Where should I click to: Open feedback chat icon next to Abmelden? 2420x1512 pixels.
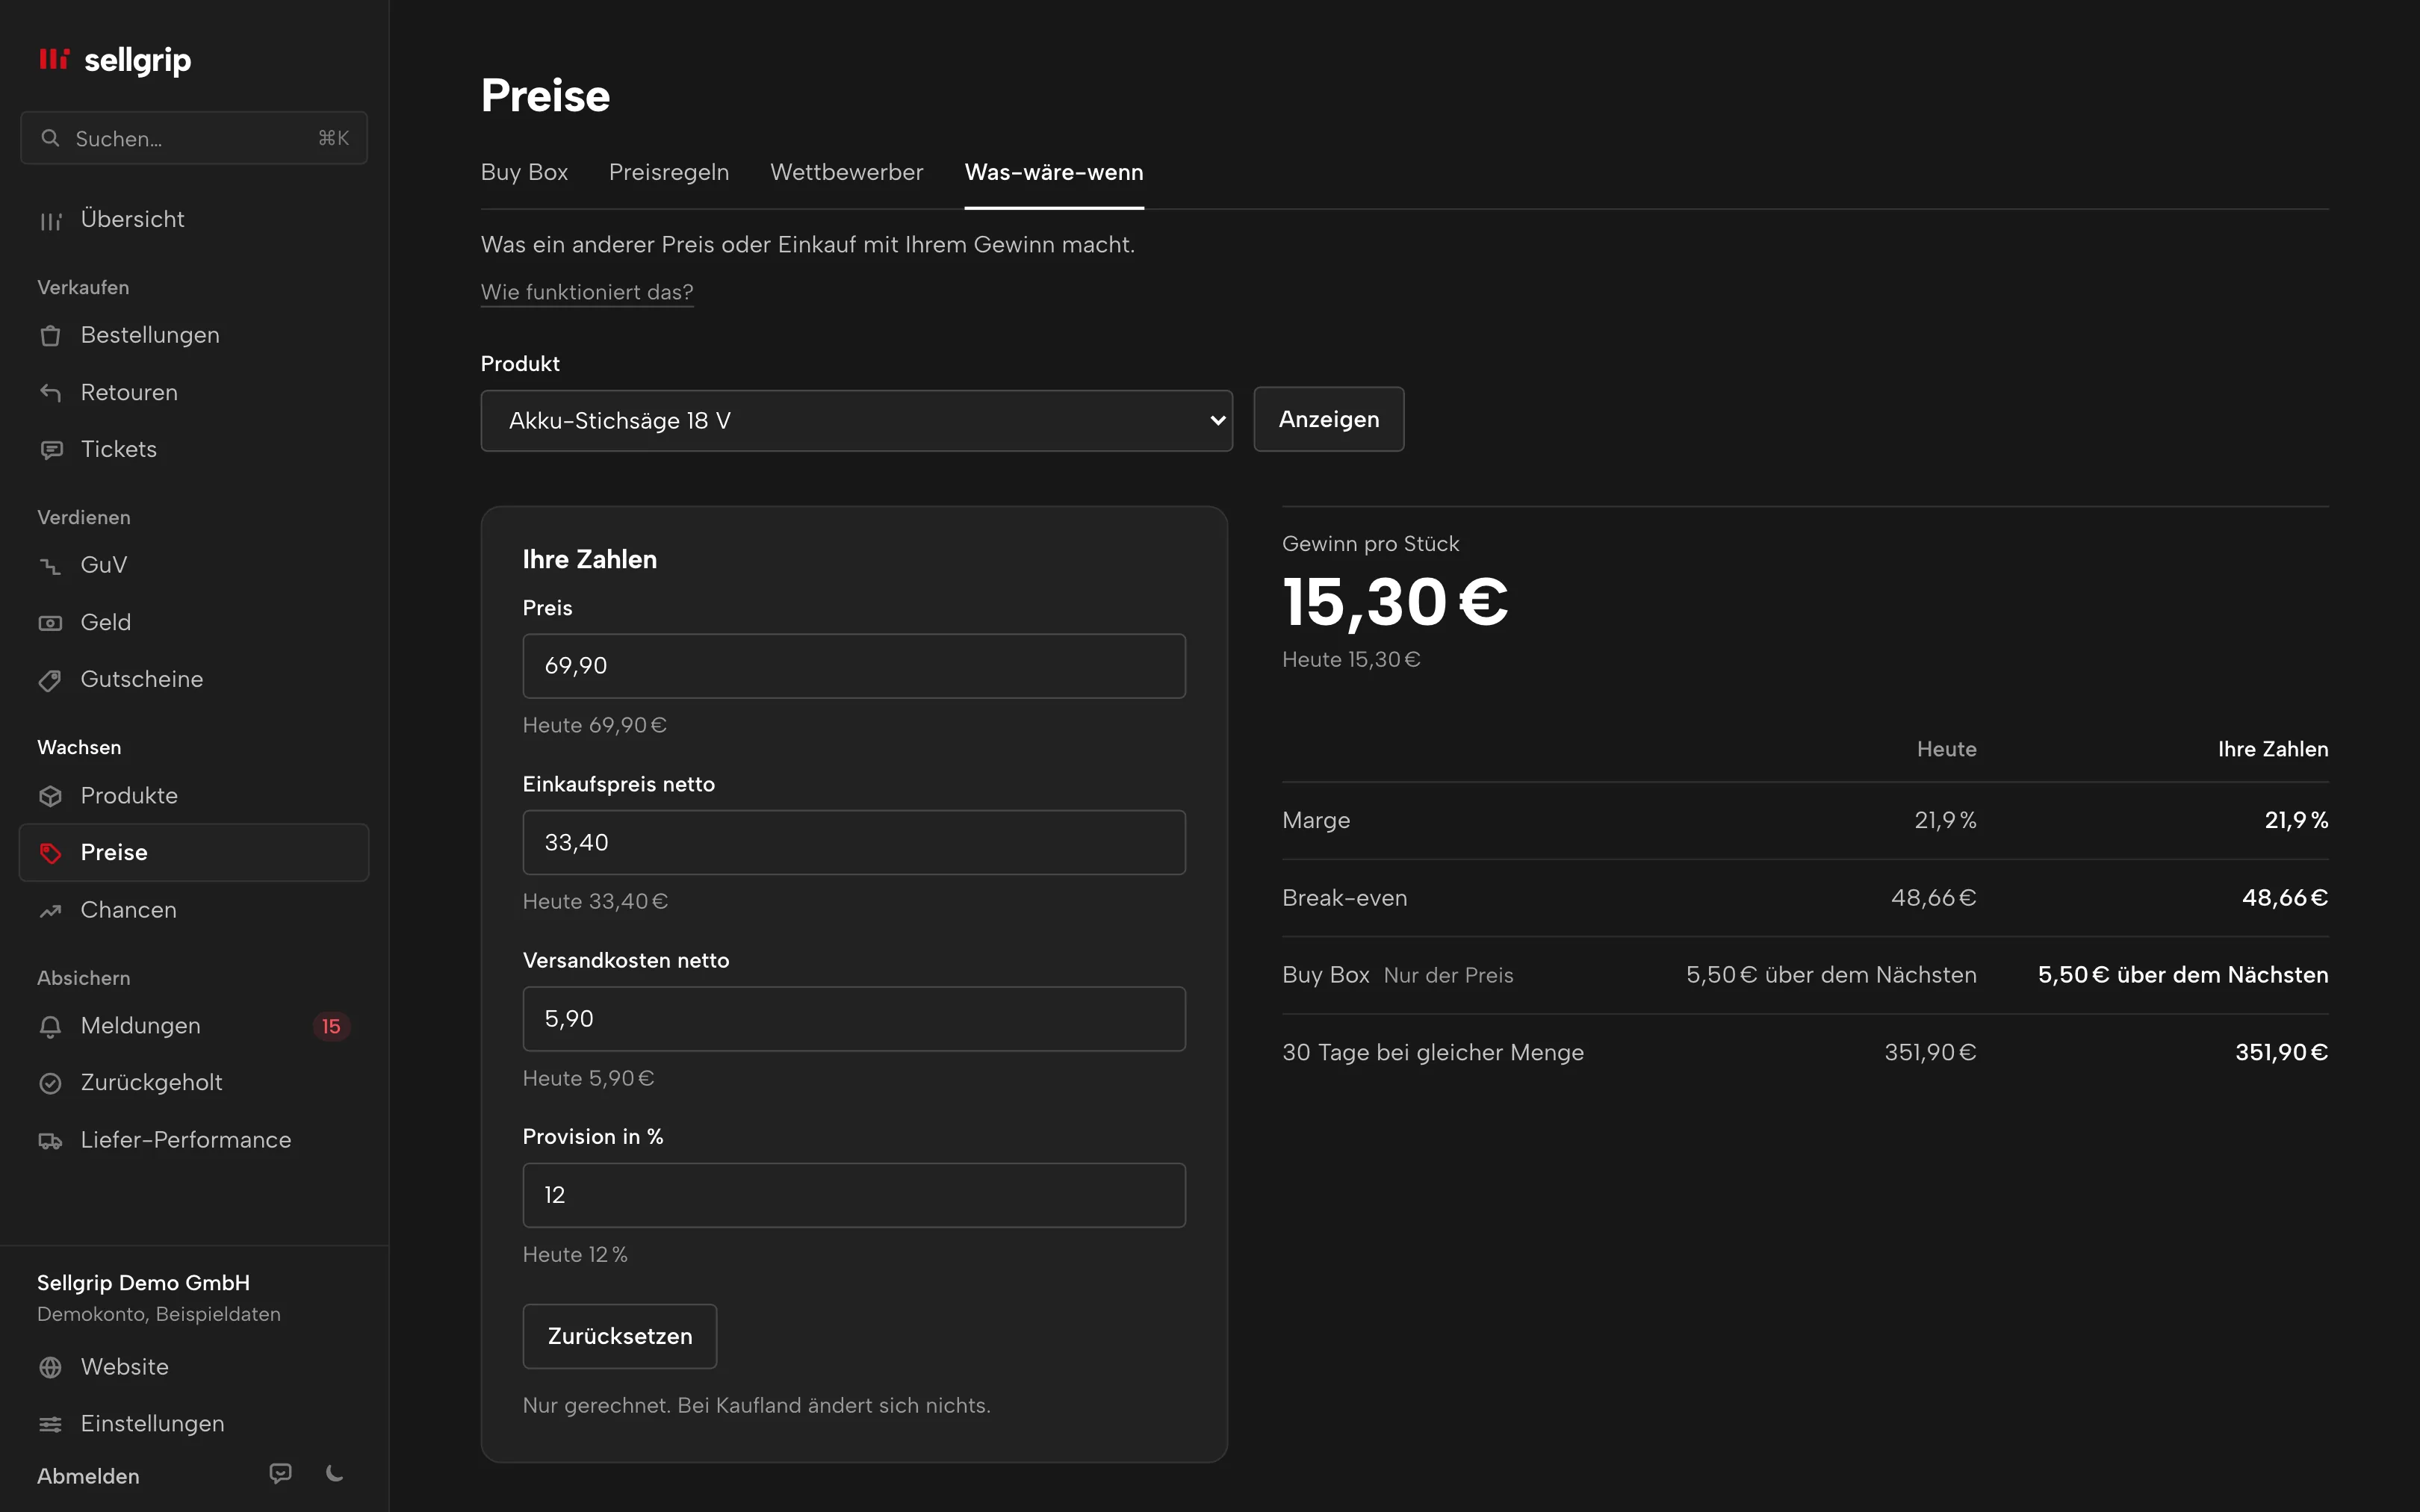(281, 1473)
